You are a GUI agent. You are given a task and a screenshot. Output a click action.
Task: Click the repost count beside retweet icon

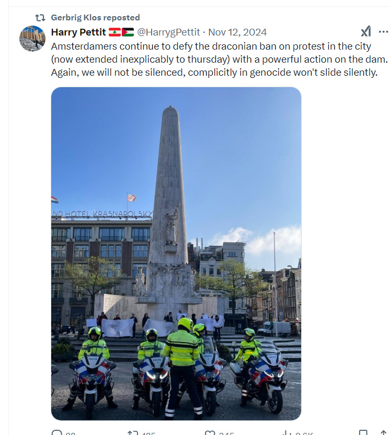(148, 433)
